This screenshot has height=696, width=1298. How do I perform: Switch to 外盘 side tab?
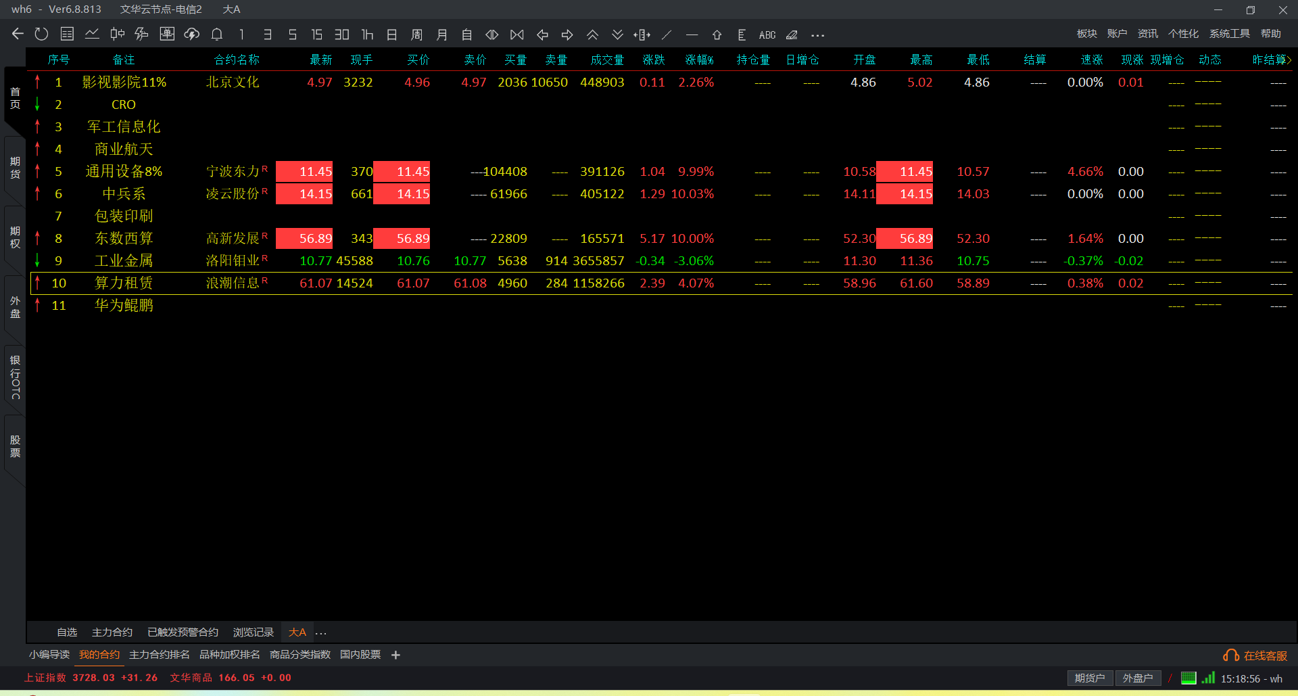[x=15, y=307]
